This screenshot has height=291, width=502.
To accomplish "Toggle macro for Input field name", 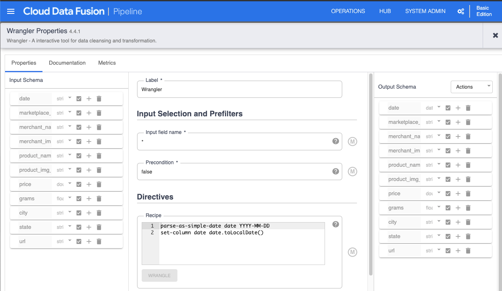I will pos(352,142).
